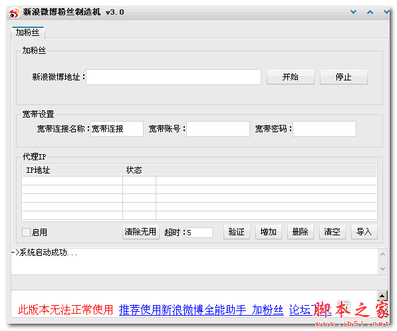The width and height of the screenshot is (397, 331).
Task: Open the 推荐使用新浪微博全能助手 link
Action: coord(182,310)
